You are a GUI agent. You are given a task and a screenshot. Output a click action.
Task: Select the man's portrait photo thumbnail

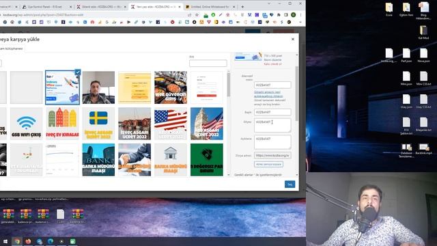pos(98,87)
